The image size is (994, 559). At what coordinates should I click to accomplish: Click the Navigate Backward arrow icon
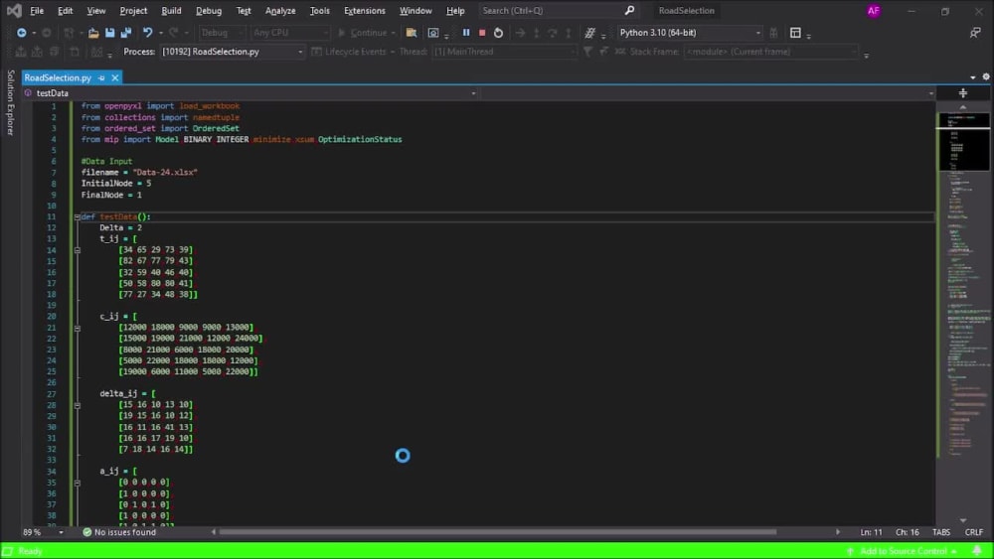(22, 33)
